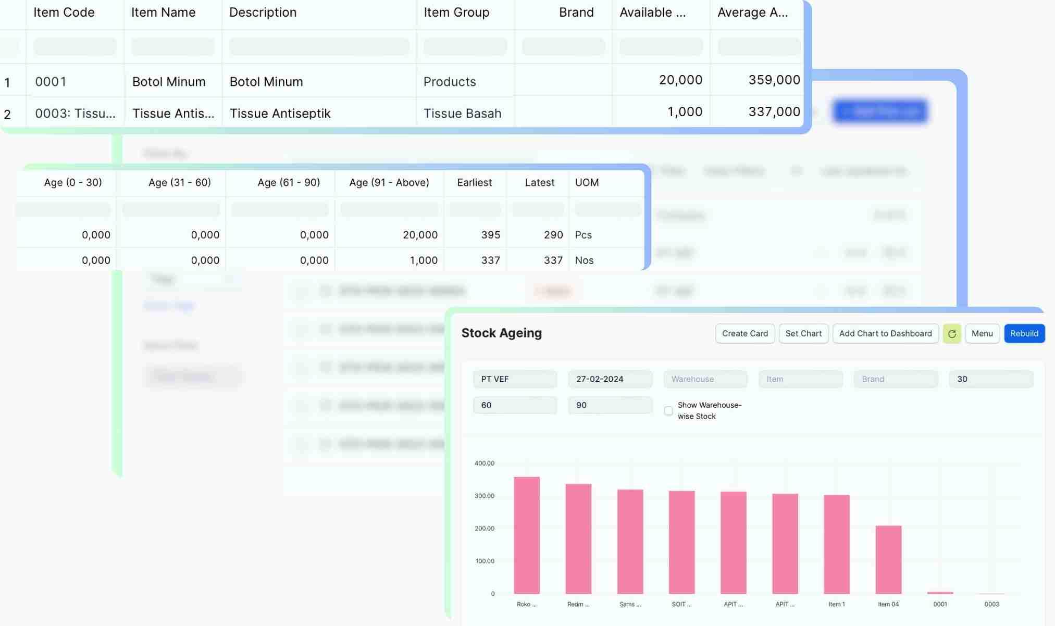
Task: Click the Roko bar in chart
Action: point(526,535)
